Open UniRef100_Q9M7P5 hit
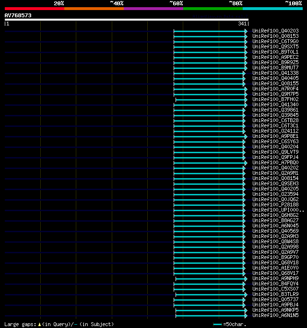307x328 pixels. point(275,94)
